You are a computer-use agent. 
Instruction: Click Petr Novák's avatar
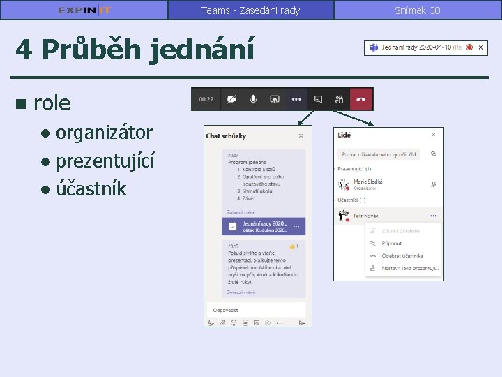pyautogui.click(x=344, y=216)
